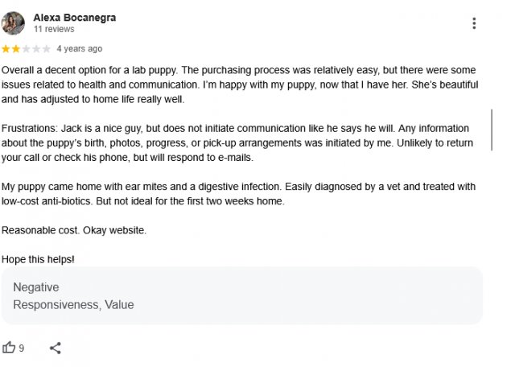Like the review with the thumbs-up icon
The height and width of the screenshot is (367, 515).
tap(9, 348)
